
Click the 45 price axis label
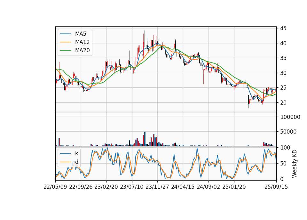point(283,28)
